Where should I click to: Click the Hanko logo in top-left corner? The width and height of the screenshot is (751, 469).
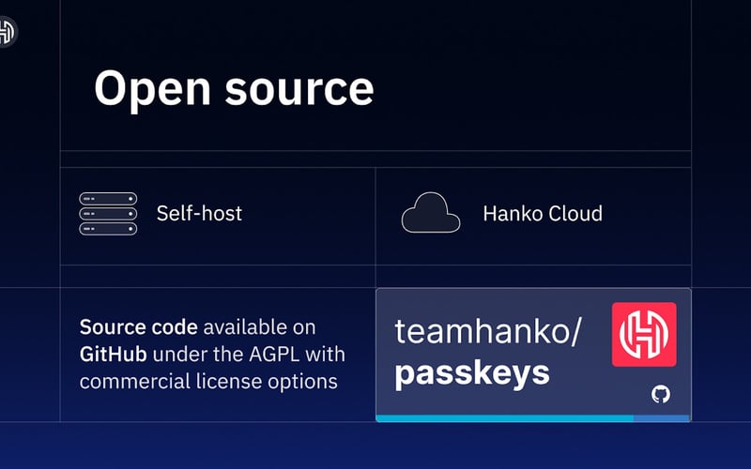[x=7, y=32]
